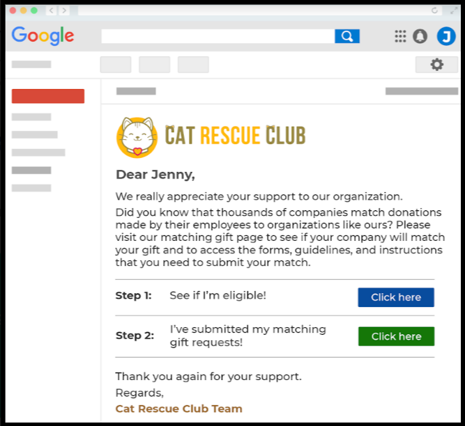Click the first gray toolbar button
465x426 pixels.
[116, 65]
